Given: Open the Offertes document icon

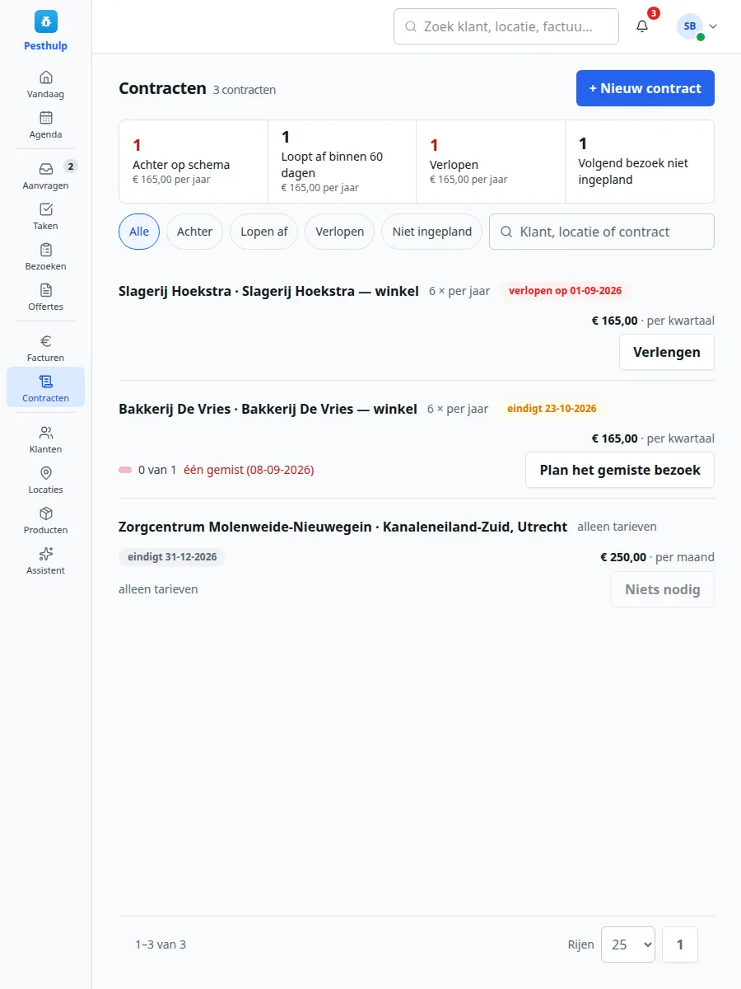Looking at the screenshot, I should [x=46, y=290].
